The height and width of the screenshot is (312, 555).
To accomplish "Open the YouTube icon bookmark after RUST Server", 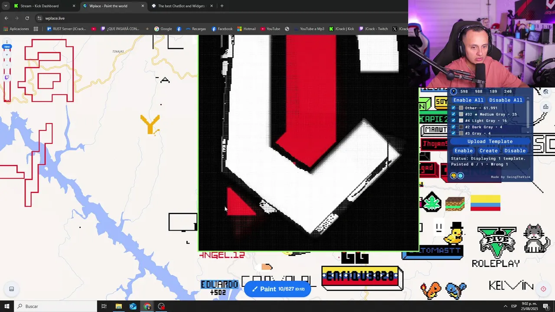I will click(x=94, y=29).
